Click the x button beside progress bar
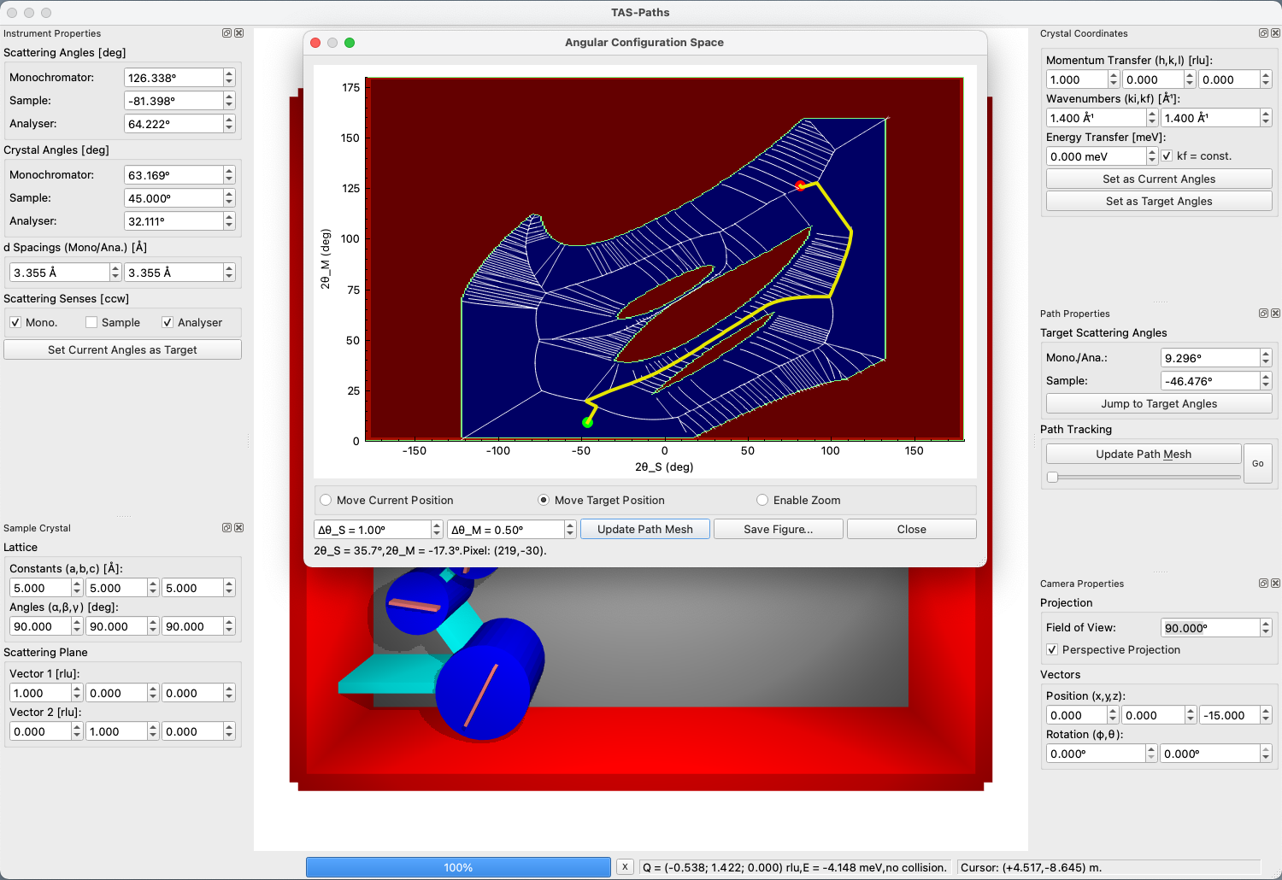The width and height of the screenshot is (1282, 880). point(625,867)
